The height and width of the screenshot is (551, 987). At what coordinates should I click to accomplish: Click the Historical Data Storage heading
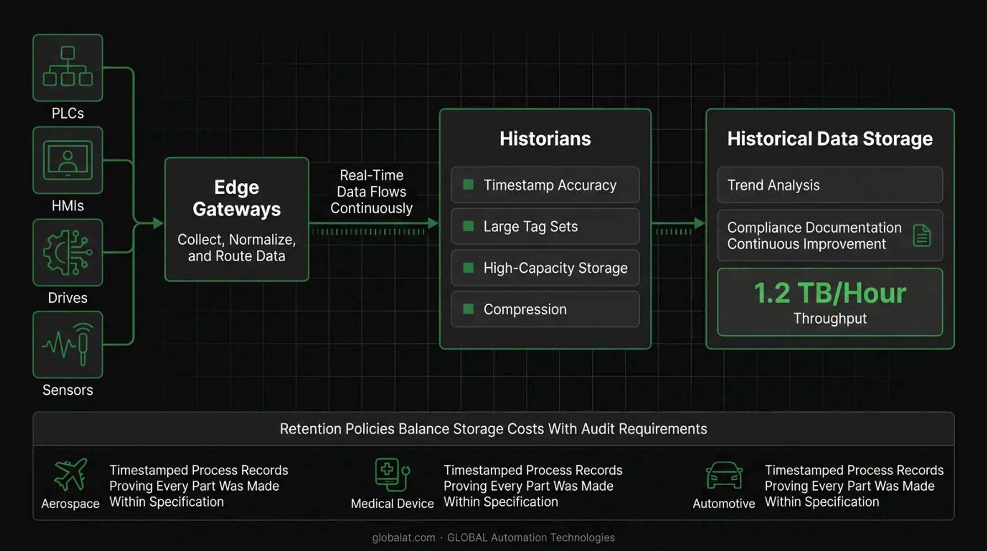830,138
